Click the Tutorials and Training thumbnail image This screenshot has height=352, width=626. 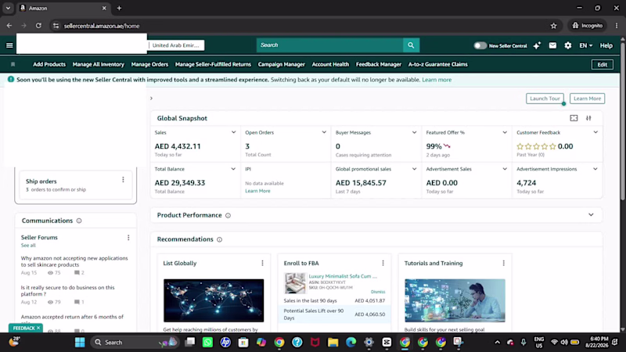click(455, 300)
